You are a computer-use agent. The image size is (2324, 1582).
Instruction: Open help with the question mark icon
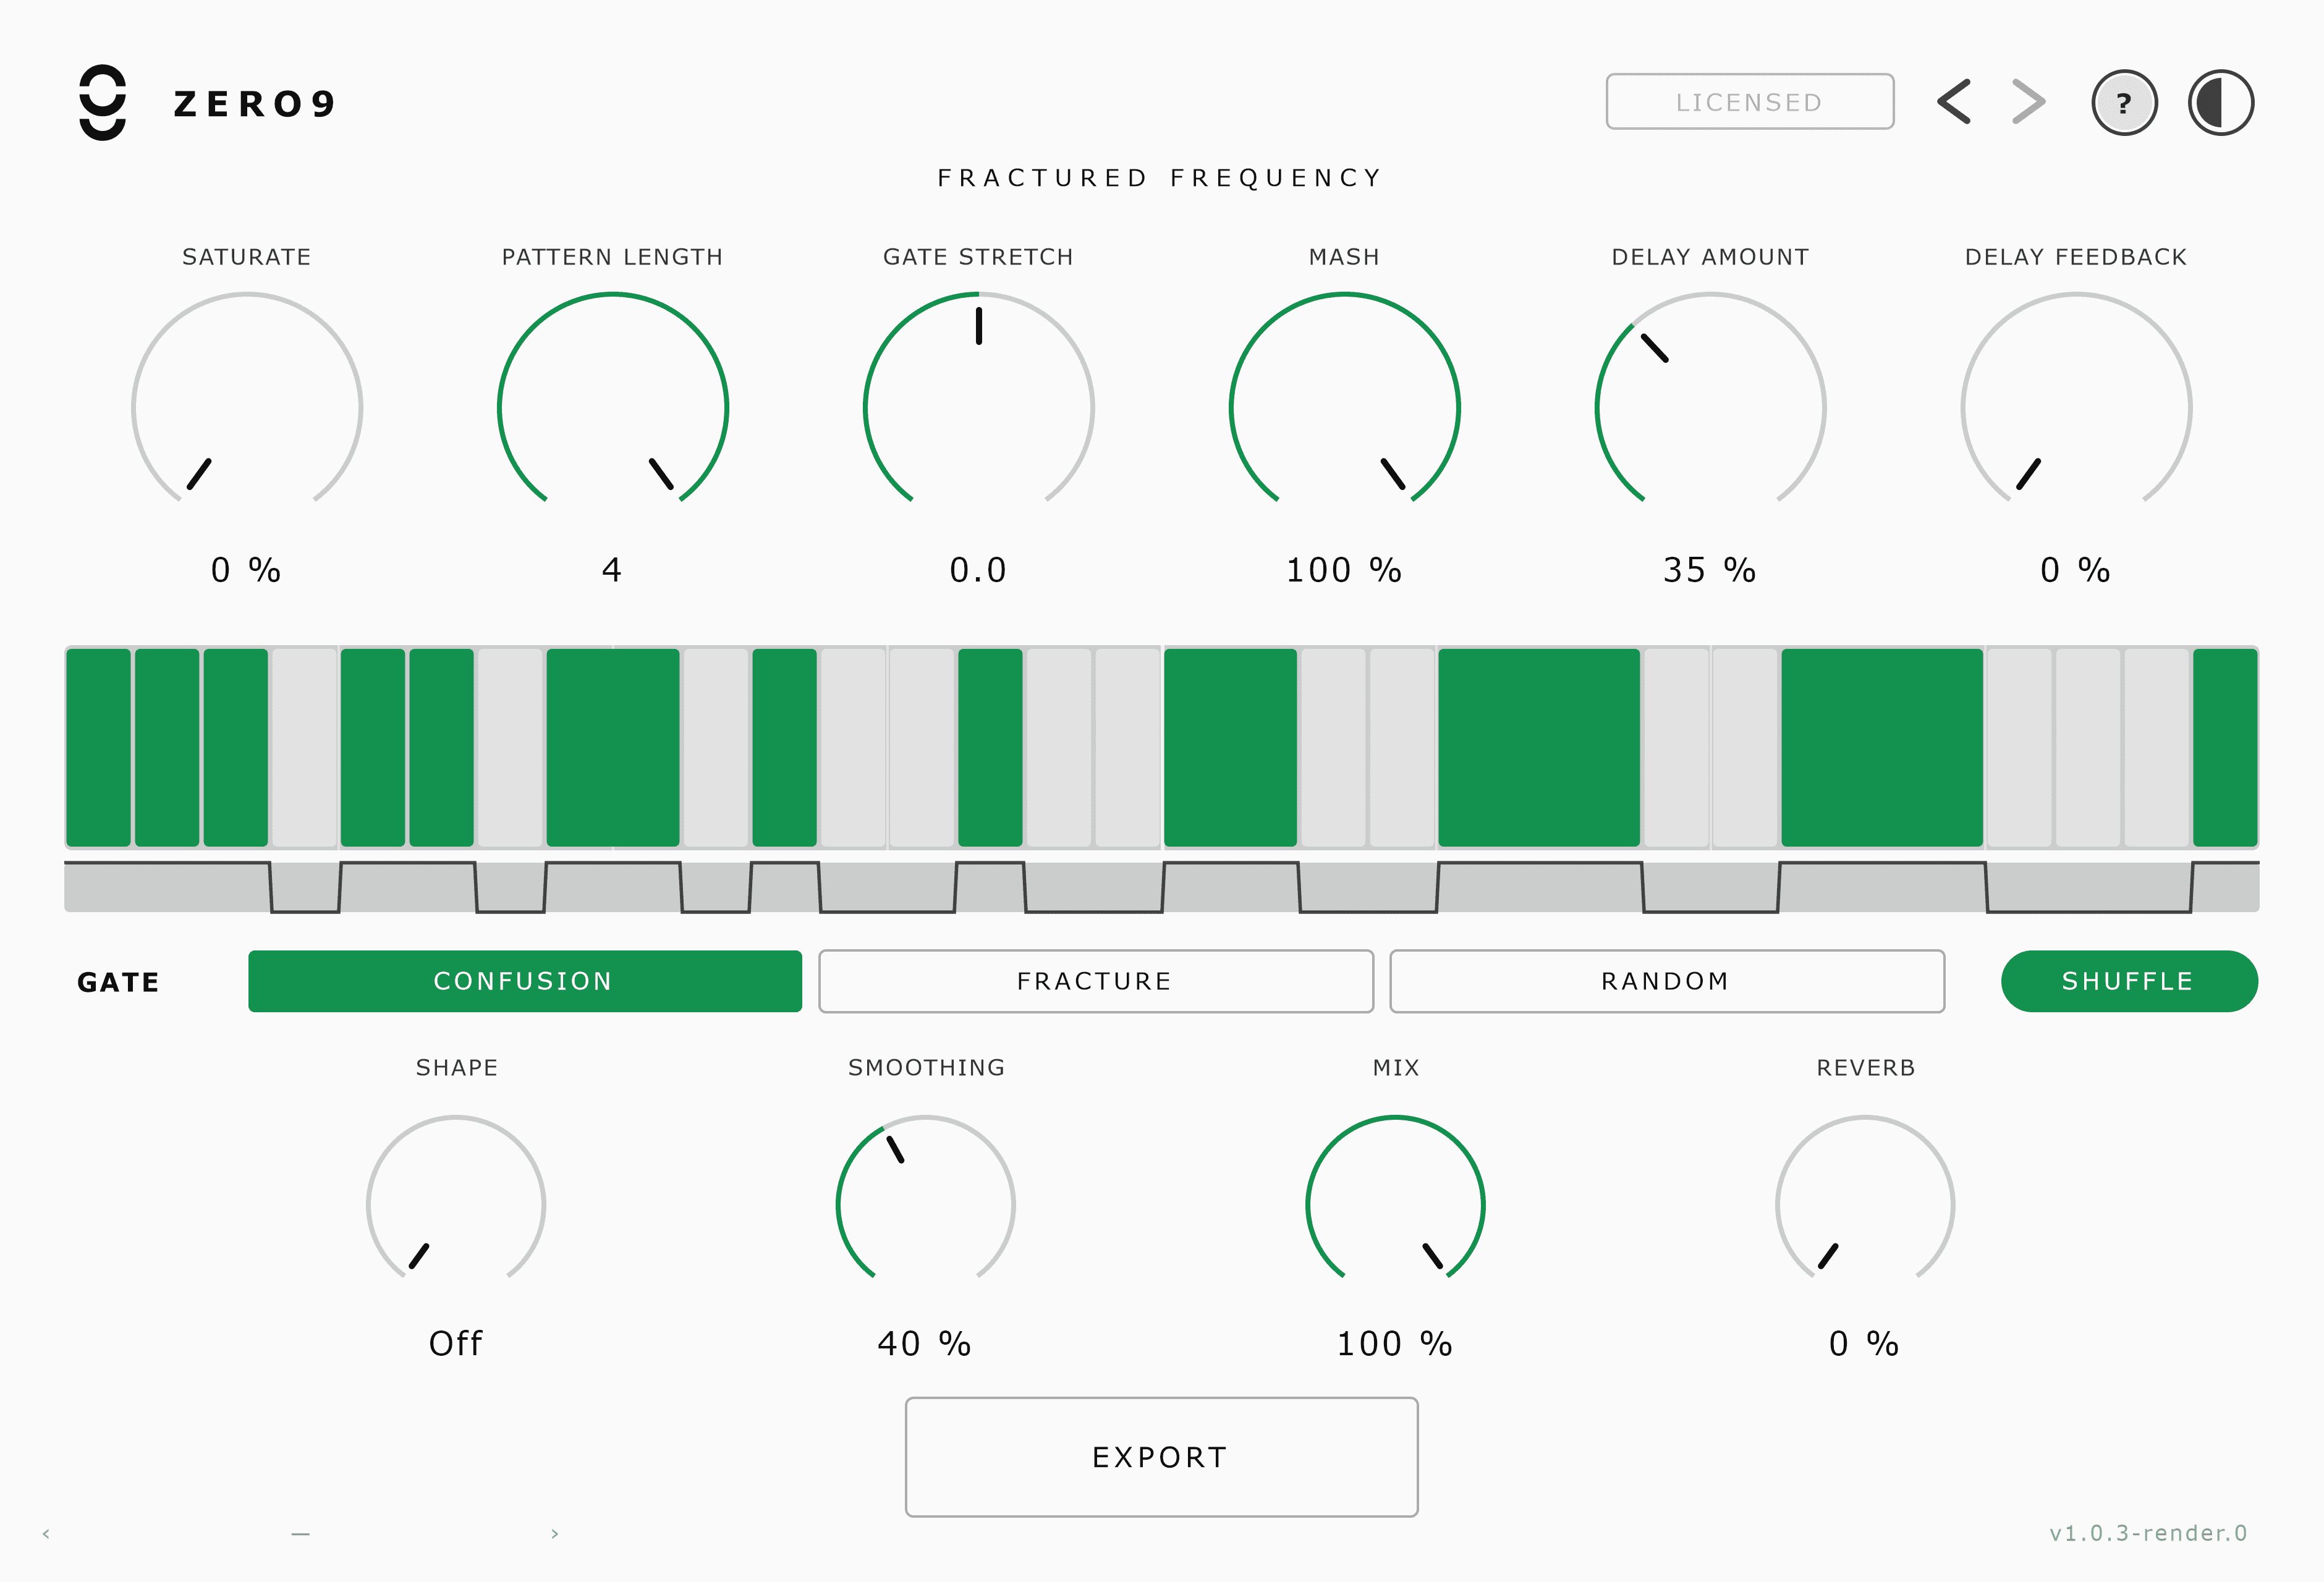pyautogui.click(x=2124, y=102)
